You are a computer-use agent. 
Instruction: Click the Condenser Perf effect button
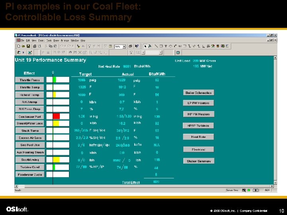click(x=29, y=116)
